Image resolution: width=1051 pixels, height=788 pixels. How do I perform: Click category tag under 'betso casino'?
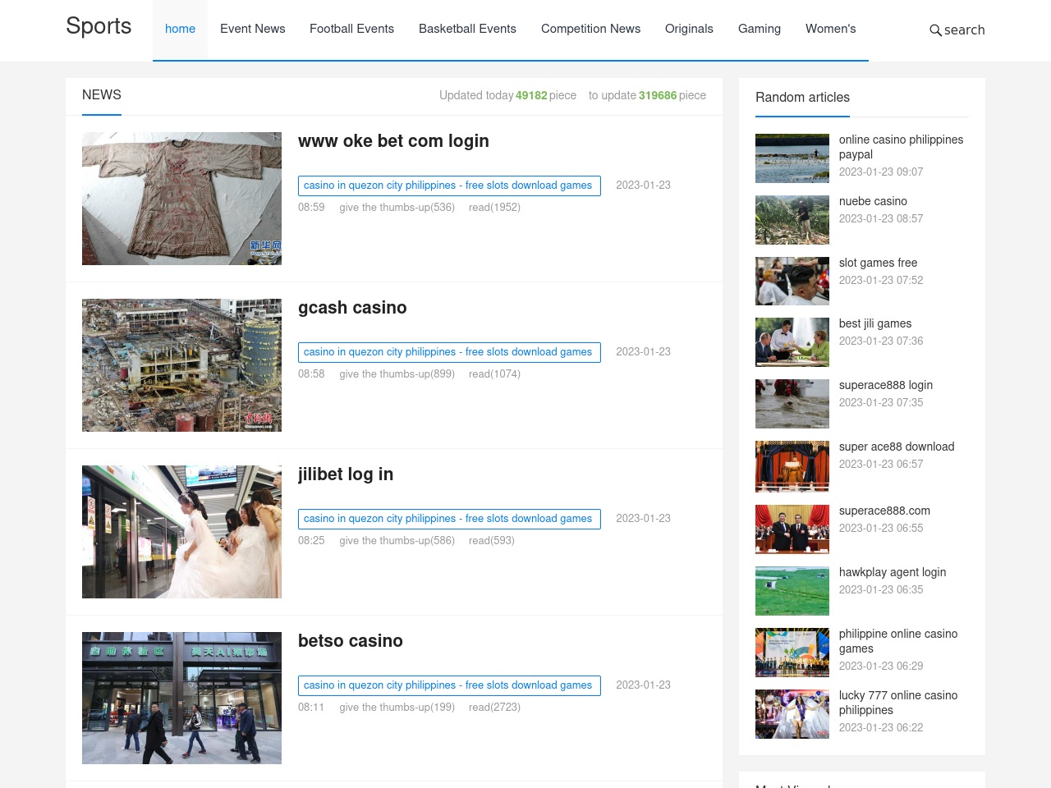[449, 685]
